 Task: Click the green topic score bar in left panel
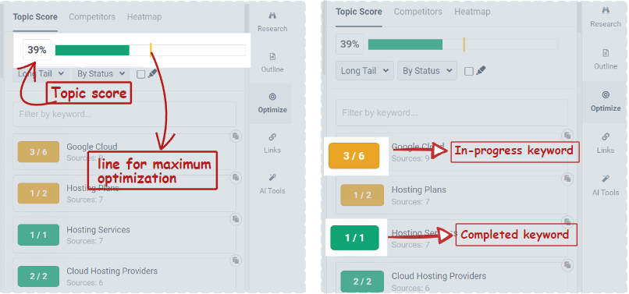(x=92, y=50)
